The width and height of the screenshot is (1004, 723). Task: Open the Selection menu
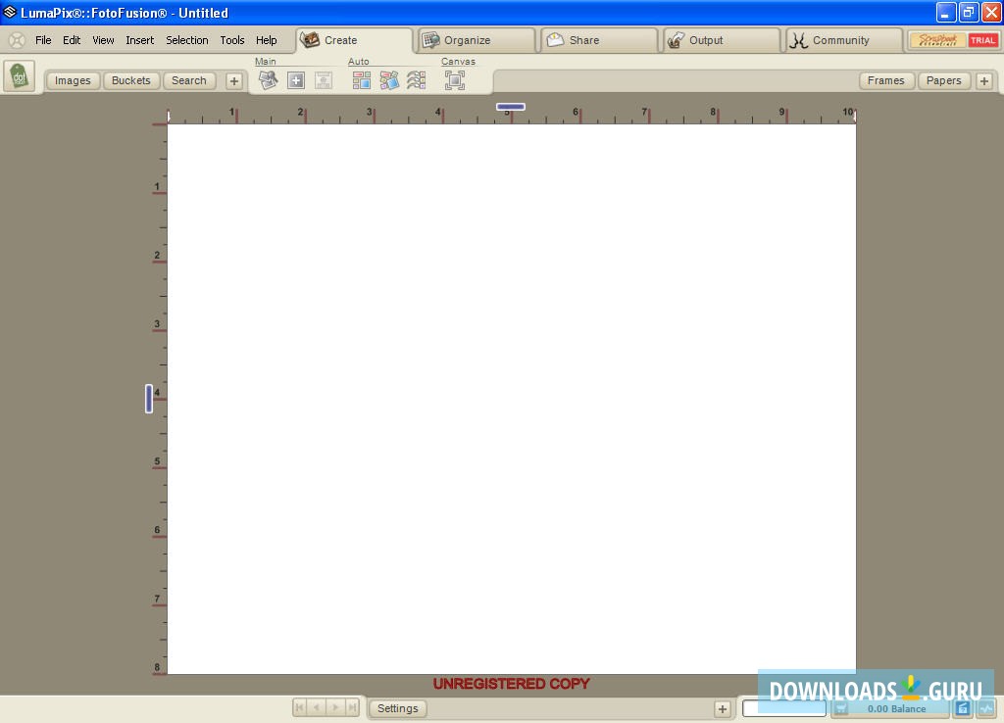[x=187, y=40]
